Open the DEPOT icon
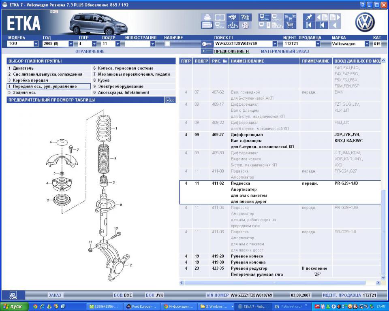The image size is (389, 311). (277, 17)
